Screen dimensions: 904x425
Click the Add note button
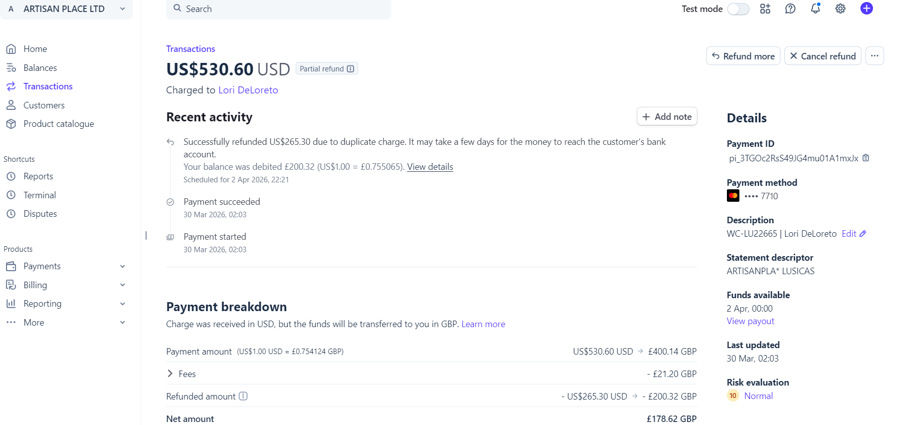[x=667, y=116]
